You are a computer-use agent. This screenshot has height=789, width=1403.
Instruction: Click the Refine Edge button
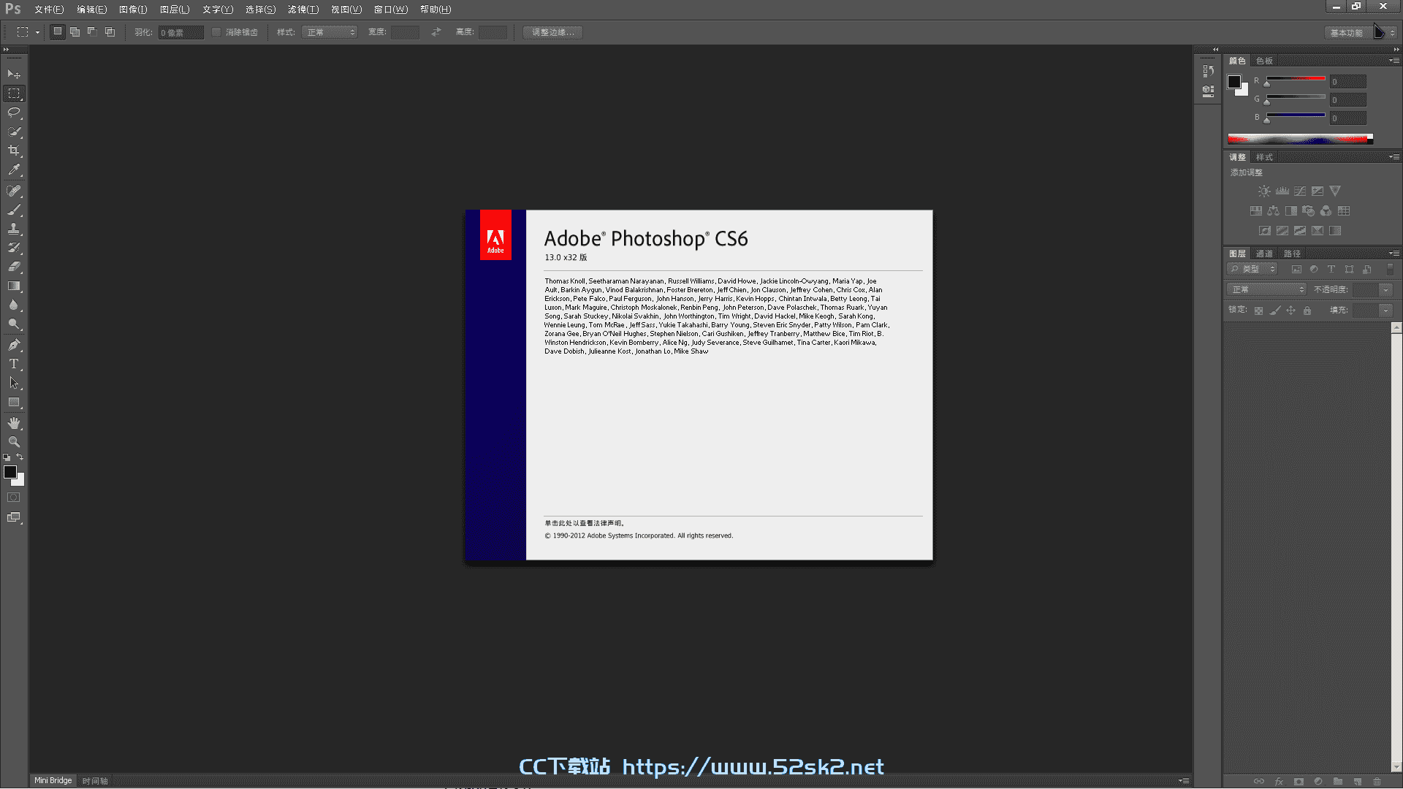[x=553, y=32]
